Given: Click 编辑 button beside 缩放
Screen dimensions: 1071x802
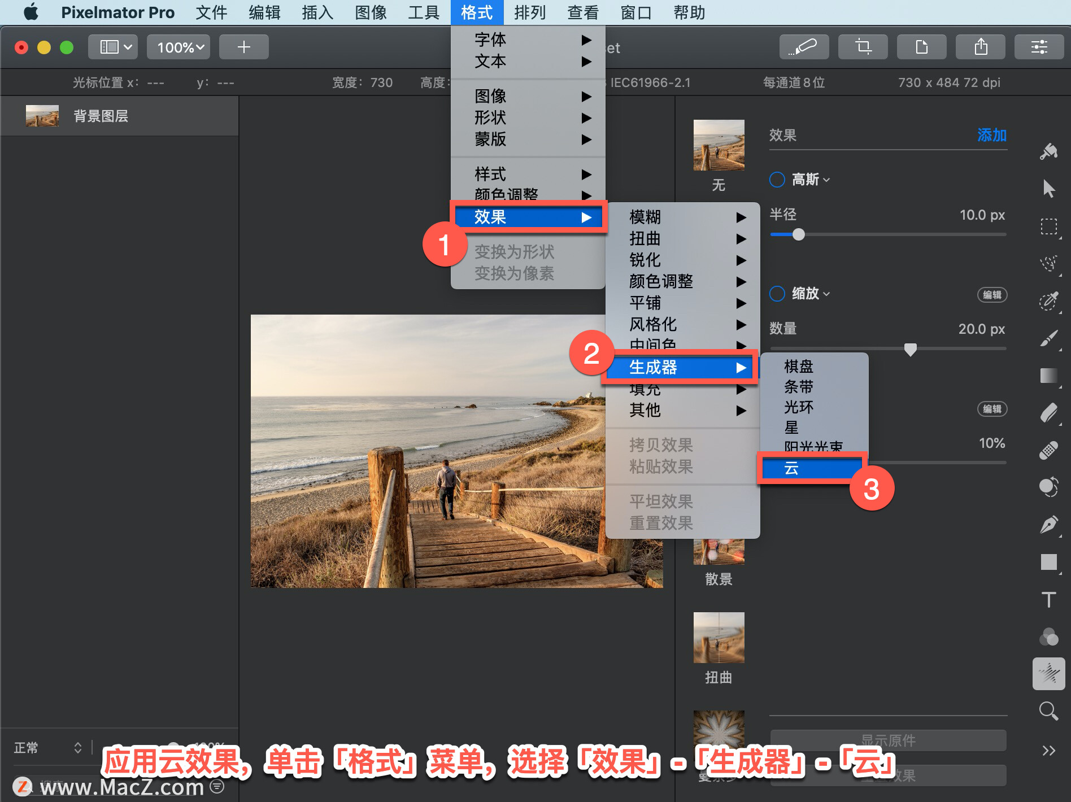Looking at the screenshot, I should [x=992, y=295].
